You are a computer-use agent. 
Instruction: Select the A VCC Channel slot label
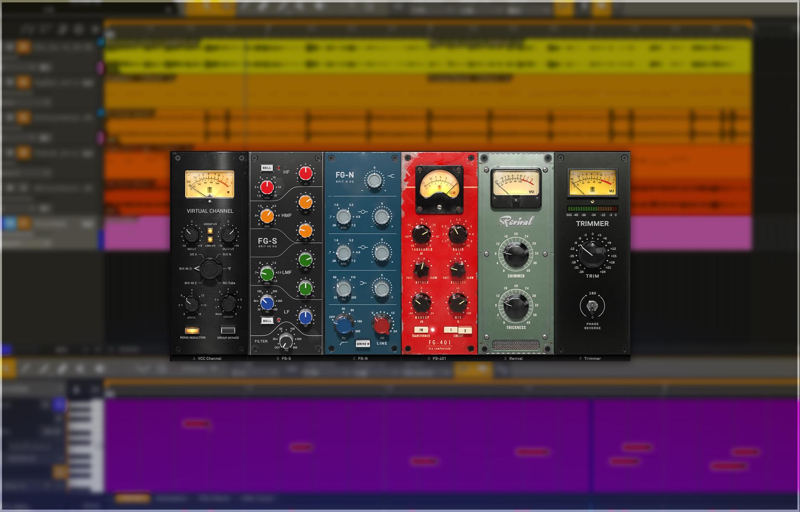(207, 358)
